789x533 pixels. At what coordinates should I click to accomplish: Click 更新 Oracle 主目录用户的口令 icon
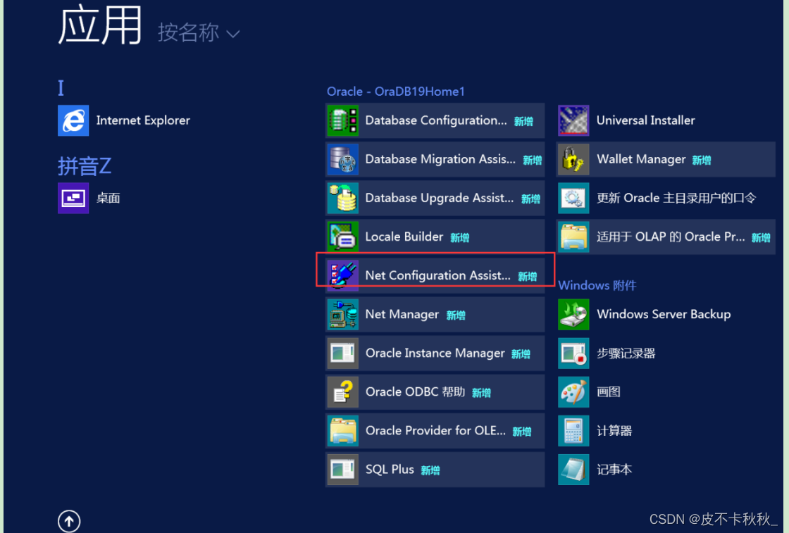coord(573,198)
